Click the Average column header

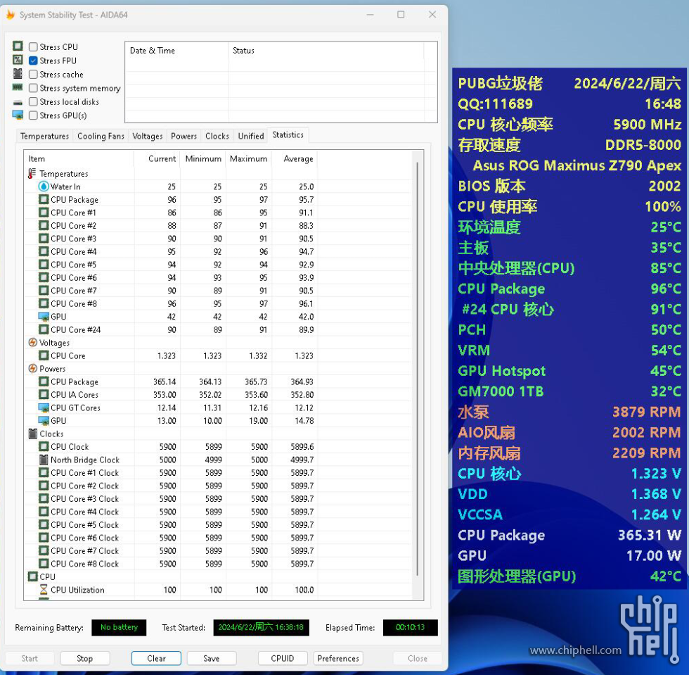pyautogui.click(x=295, y=158)
